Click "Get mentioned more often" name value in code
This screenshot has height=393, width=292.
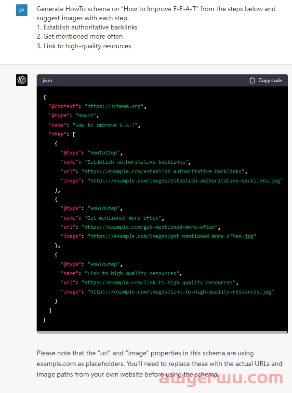(x=123, y=218)
